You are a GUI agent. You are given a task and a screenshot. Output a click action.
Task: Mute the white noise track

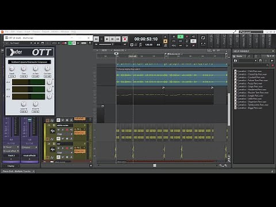(x=59, y=130)
